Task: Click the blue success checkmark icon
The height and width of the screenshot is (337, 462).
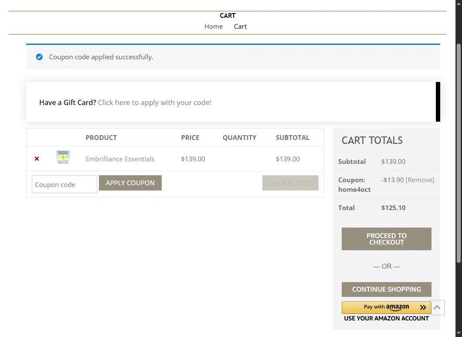Action: pyautogui.click(x=39, y=57)
